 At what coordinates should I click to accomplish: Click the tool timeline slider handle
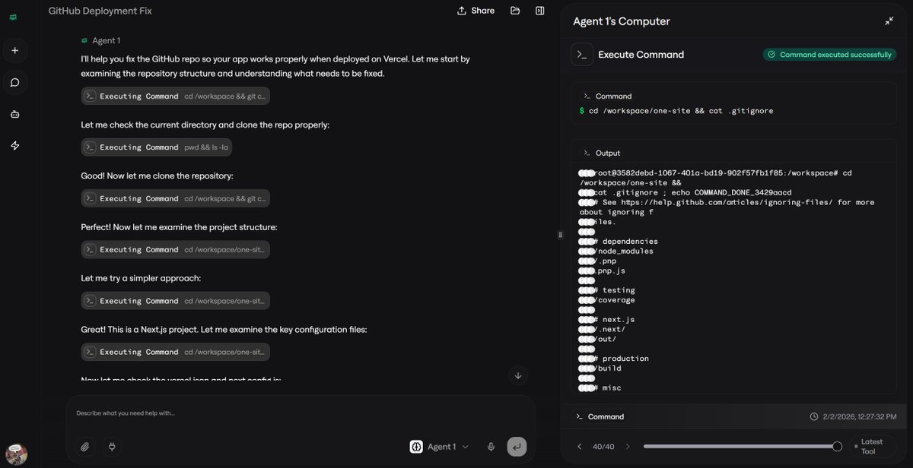(837, 447)
